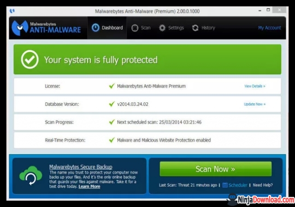
Task: Click the white checkmark circle in green banner
Action: [29, 59]
